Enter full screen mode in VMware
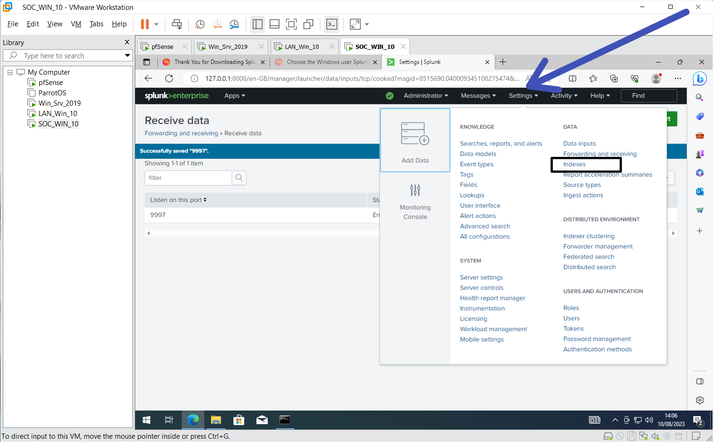The height and width of the screenshot is (442, 713). [291, 24]
